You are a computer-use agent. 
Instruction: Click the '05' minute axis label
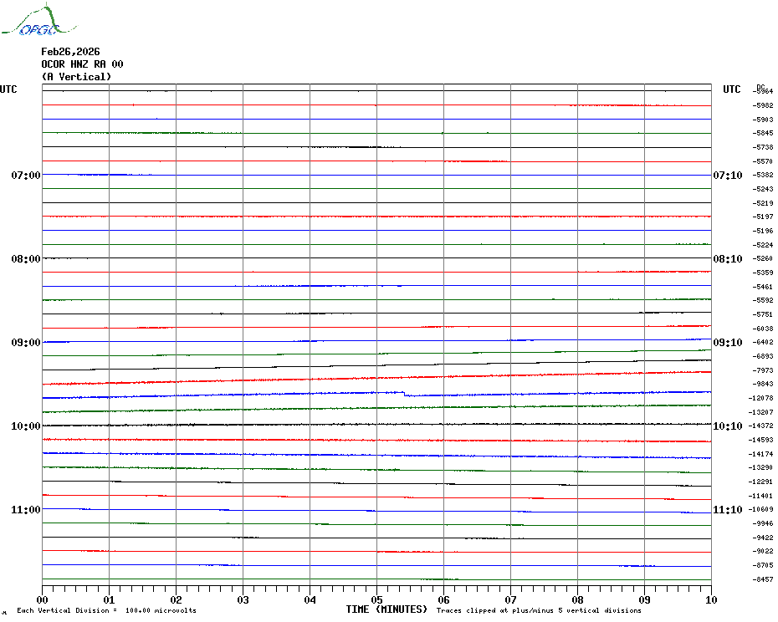[377, 600]
